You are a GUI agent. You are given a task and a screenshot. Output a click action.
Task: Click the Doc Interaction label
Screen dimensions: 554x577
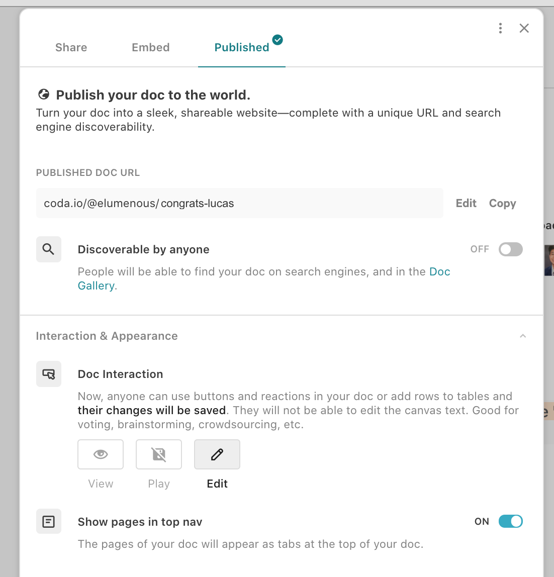click(x=120, y=374)
